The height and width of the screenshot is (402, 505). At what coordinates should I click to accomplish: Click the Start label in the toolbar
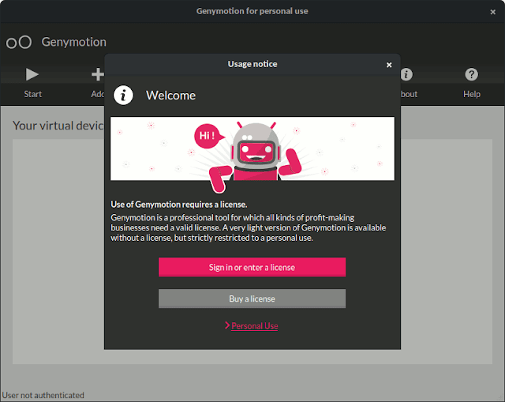click(33, 94)
